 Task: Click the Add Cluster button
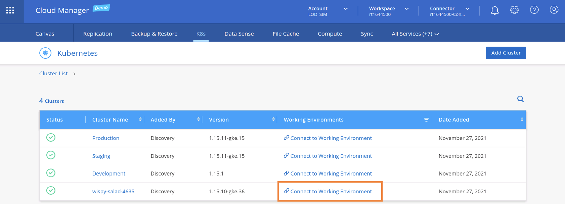pos(506,53)
